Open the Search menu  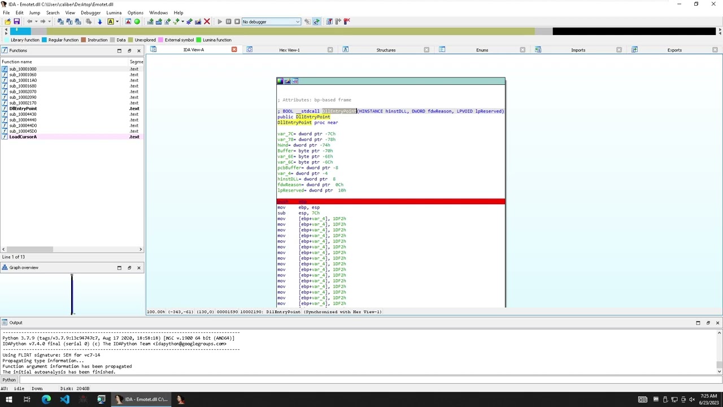53,12
